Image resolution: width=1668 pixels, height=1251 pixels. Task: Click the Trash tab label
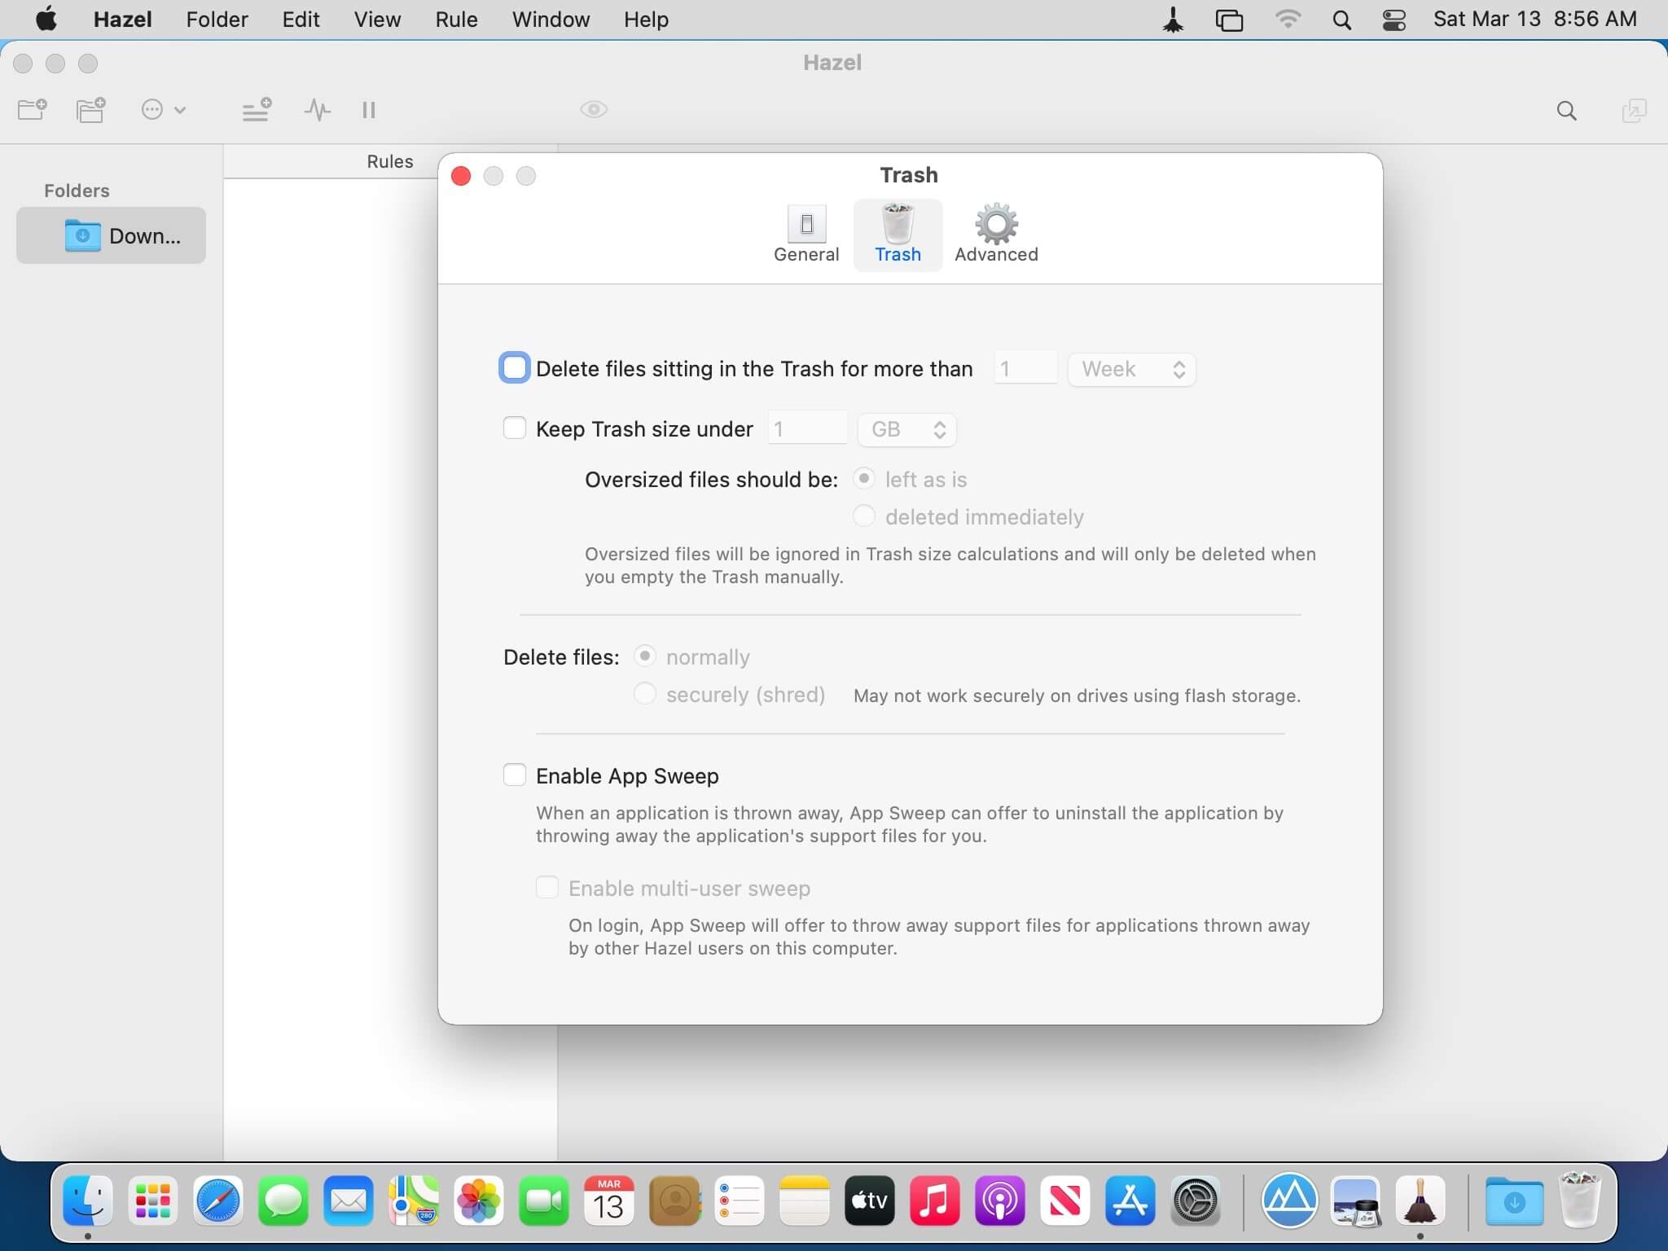click(898, 254)
